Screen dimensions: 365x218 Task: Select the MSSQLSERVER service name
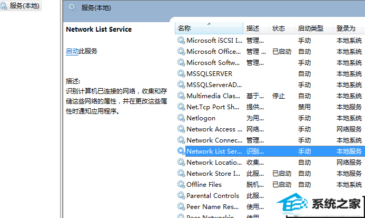coord(209,74)
